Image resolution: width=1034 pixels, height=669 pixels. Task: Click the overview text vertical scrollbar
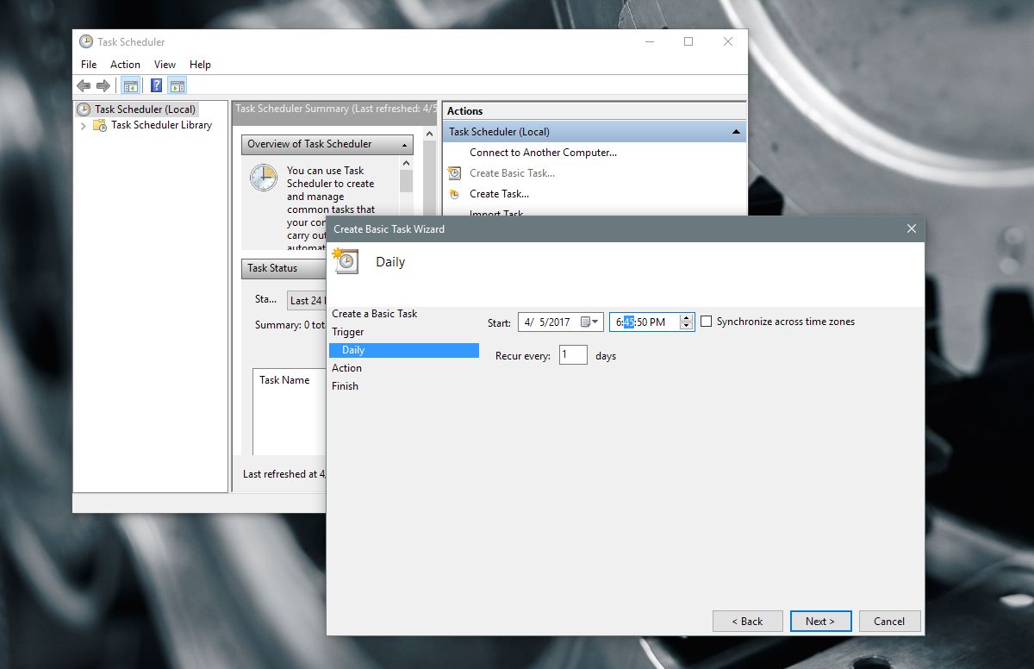tap(406, 203)
